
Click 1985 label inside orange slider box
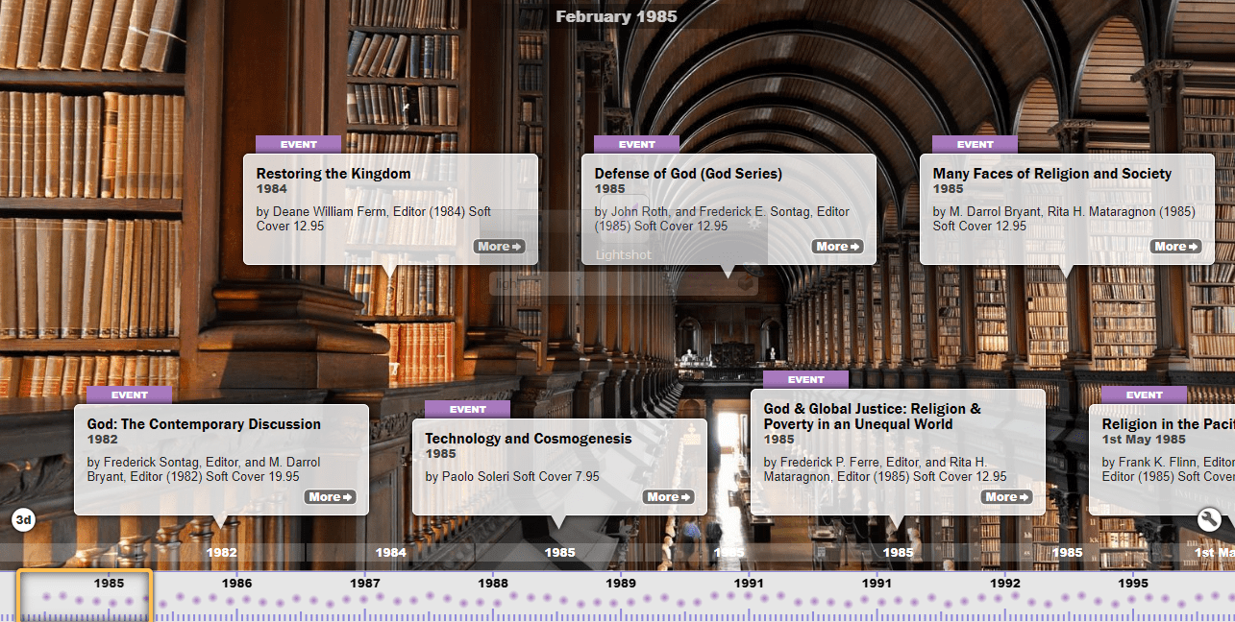[x=110, y=583]
